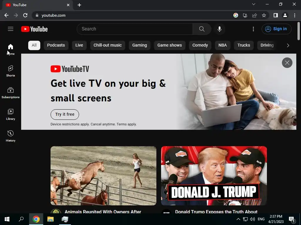
Task: Open Donald Trump Exposes the Truth title
Action: [216, 212]
